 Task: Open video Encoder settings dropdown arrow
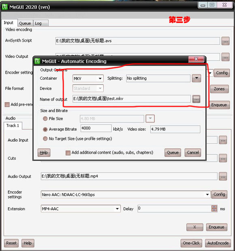210,73
